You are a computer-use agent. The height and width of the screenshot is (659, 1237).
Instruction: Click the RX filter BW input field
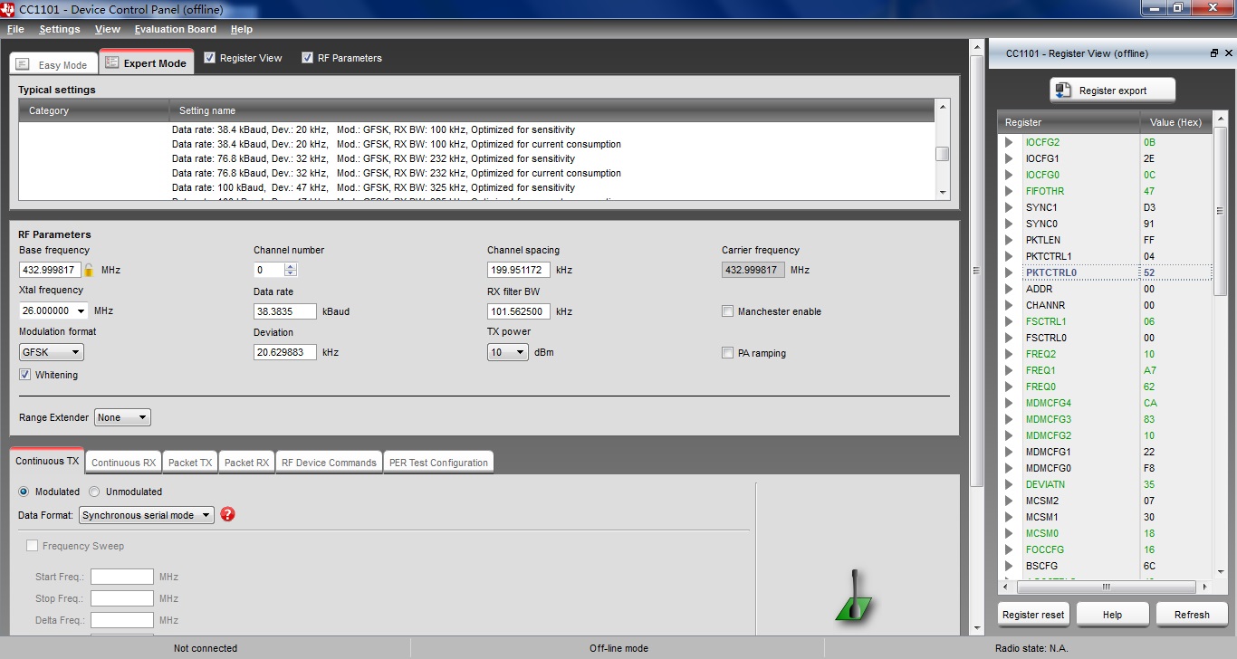click(519, 311)
